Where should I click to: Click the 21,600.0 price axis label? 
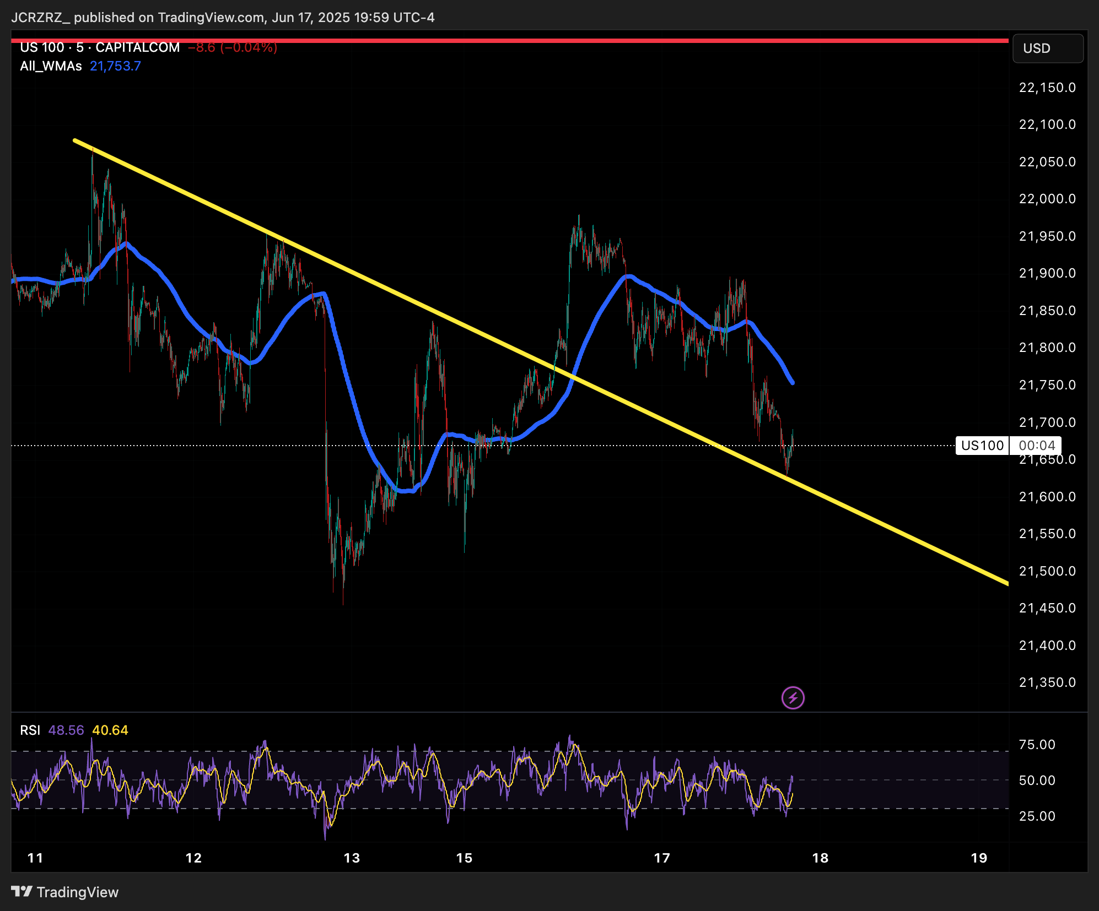pyautogui.click(x=1047, y=497)
